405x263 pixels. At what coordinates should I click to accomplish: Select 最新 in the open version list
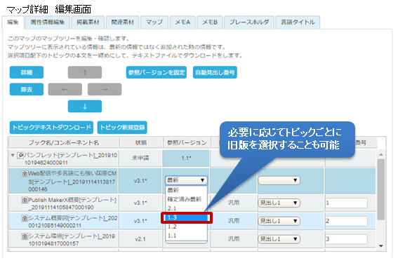click(x=186, y=190)
